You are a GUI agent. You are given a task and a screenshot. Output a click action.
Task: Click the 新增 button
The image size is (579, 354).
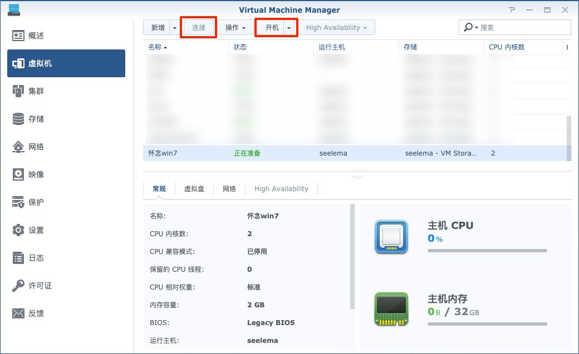point(158,28)
